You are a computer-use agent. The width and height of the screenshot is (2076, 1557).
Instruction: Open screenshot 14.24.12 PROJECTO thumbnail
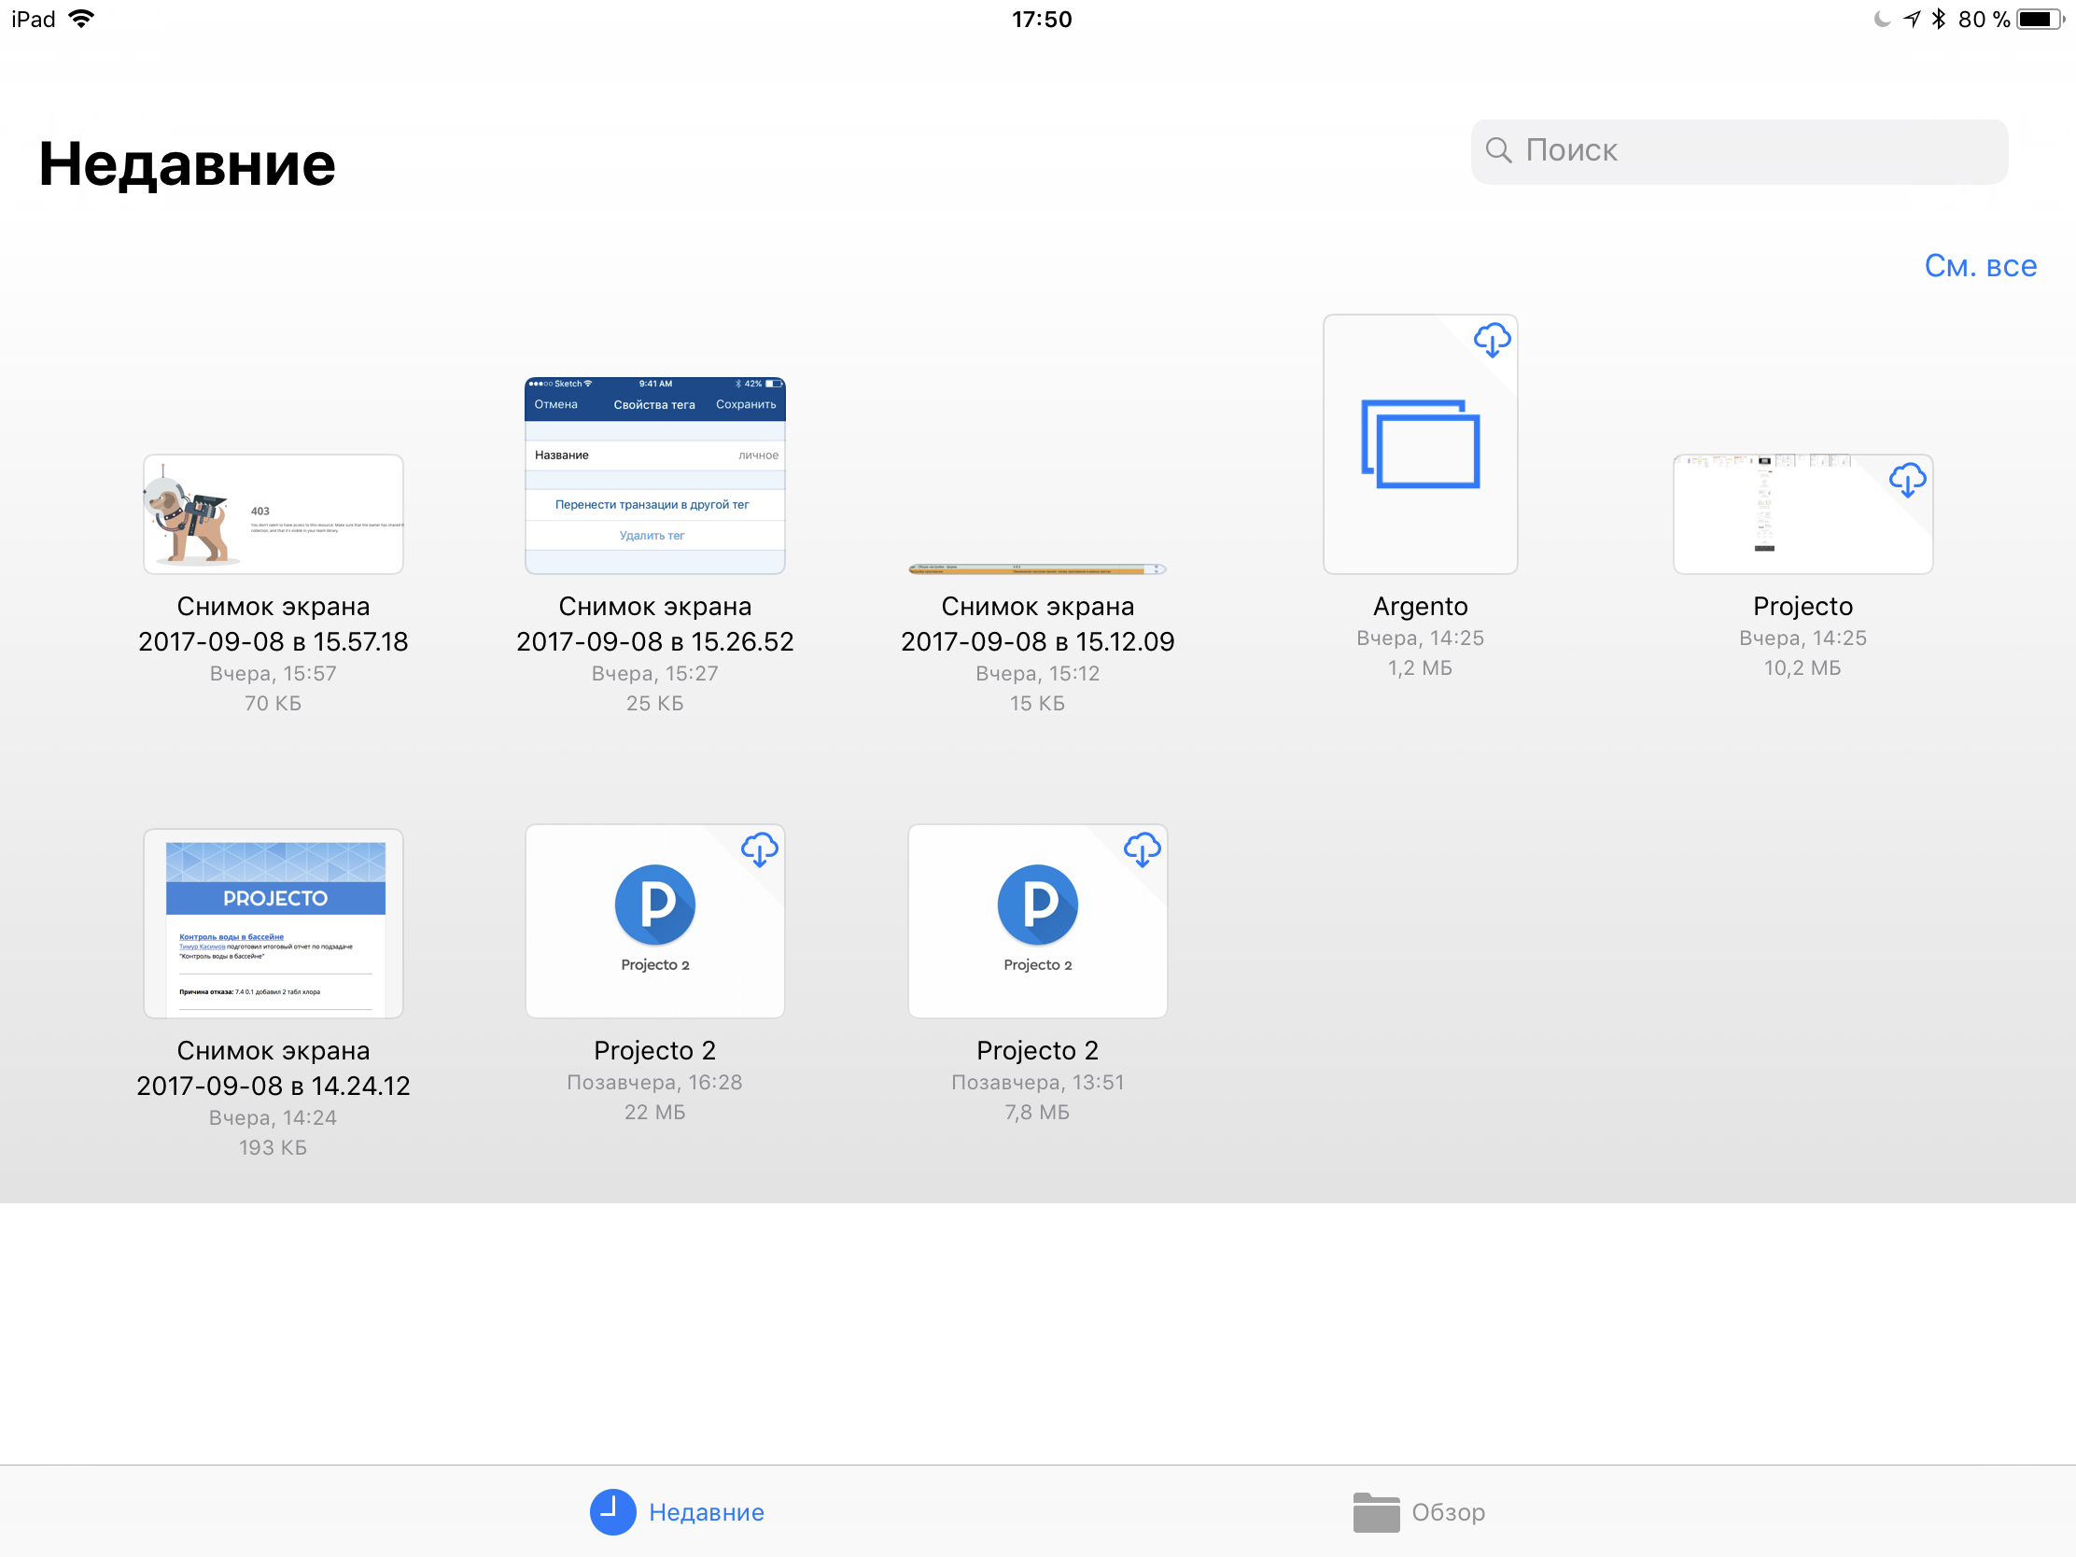274,923
